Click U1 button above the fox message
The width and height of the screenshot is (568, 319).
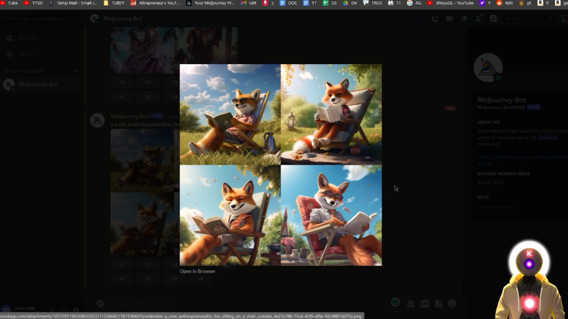tap(122, 83)
